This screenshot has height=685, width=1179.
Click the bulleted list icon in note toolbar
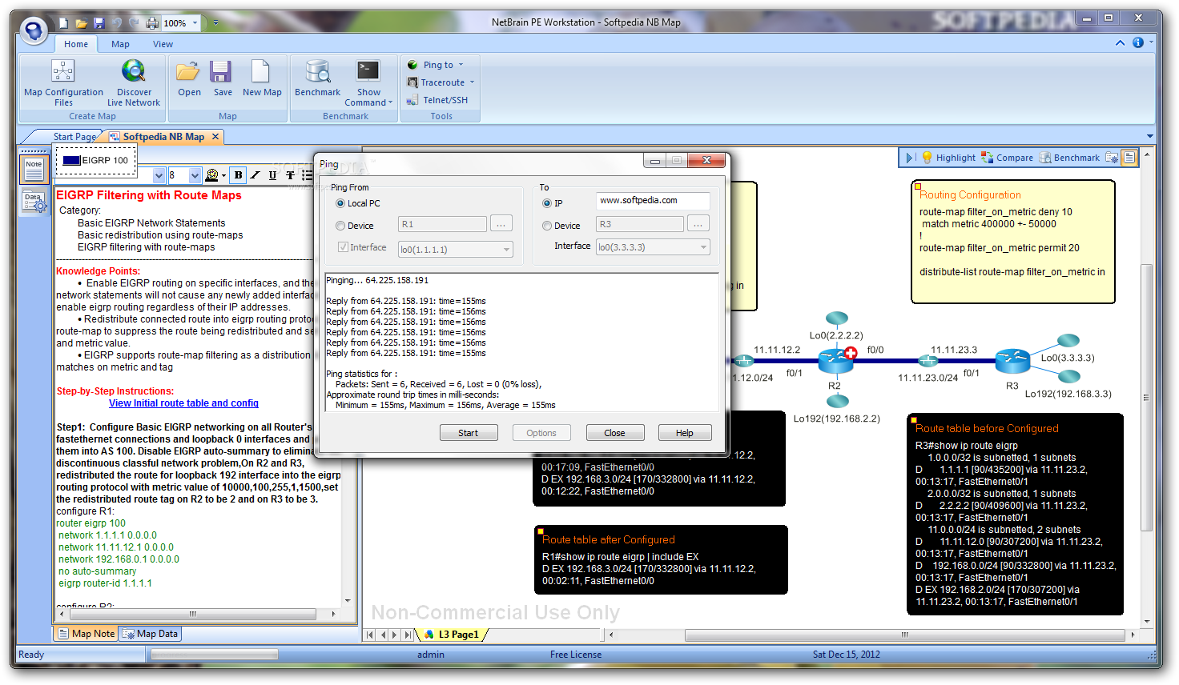tap(308, 175)
